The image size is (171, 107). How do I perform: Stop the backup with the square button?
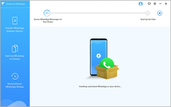point(160,13)
